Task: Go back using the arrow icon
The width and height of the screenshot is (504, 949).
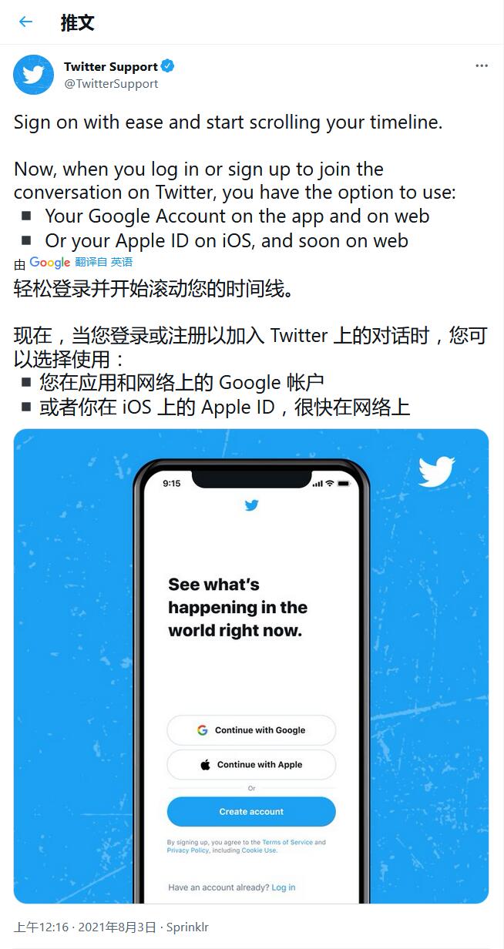Action: point(25,22)
